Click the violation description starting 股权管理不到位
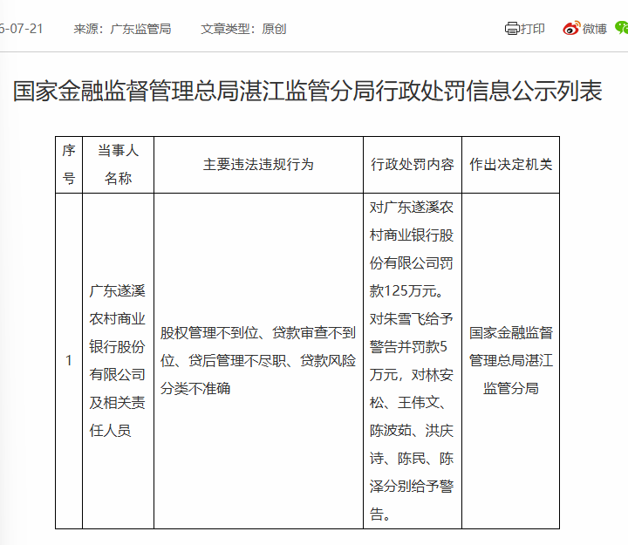This screenshot has width=628, height=545. [x=258, y=361]
